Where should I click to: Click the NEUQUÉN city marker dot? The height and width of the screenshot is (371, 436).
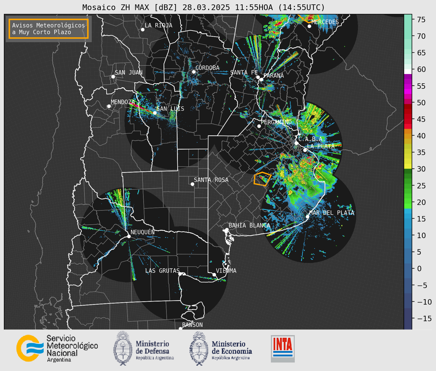coord(129,236)
